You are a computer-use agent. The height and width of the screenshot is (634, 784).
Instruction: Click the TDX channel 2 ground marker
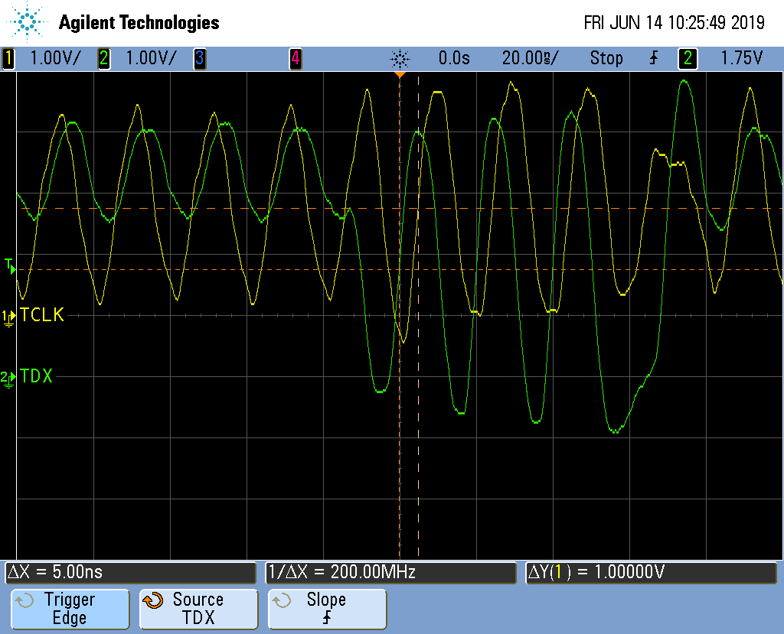click(x=9, y=377)
